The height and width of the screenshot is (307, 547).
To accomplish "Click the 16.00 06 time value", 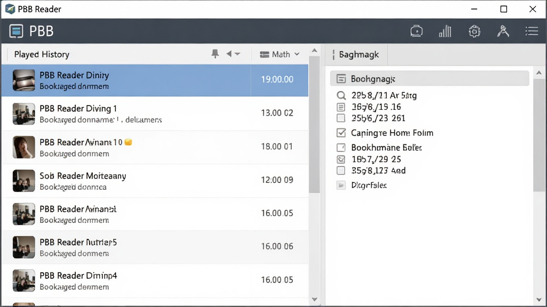I will pyautogui.click(x=277, y=246).
